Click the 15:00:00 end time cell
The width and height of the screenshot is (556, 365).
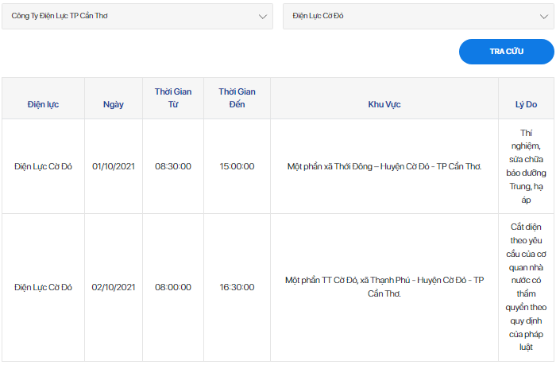[x=237, y=166]
